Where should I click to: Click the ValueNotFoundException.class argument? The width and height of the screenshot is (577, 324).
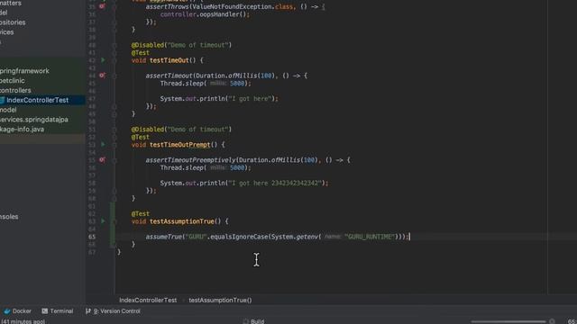pos(243,7)
